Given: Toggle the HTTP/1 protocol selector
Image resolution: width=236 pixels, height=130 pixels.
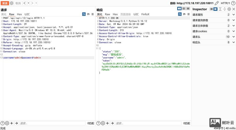Looking at the screenshot, I should coord(225,3).
